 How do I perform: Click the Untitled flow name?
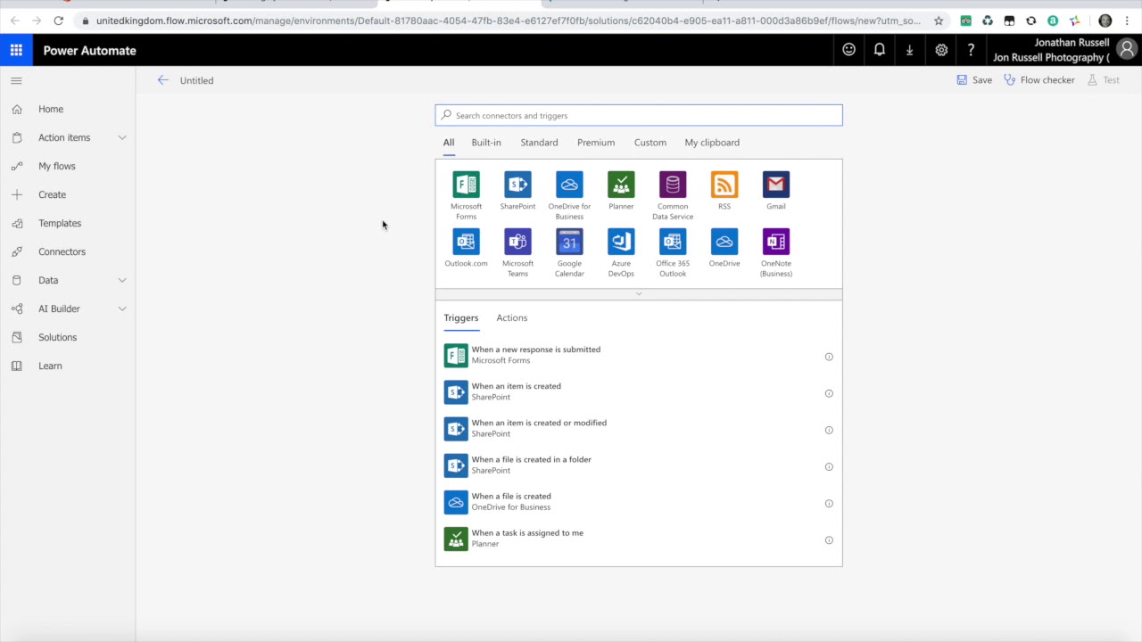point(196,80)
